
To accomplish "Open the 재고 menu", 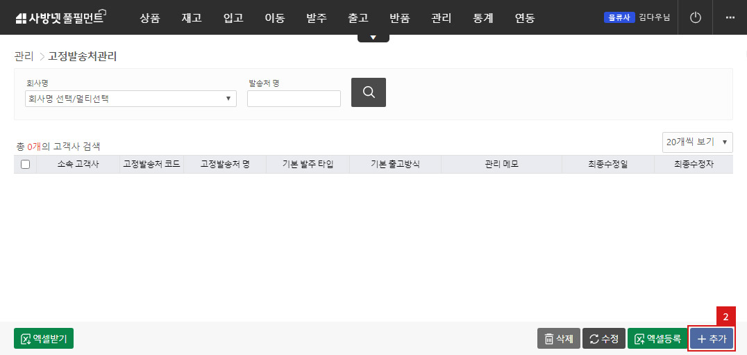I will (192, 18).
